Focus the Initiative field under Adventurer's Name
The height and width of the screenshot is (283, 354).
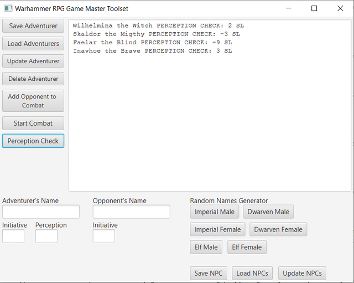tap(13, 236)
